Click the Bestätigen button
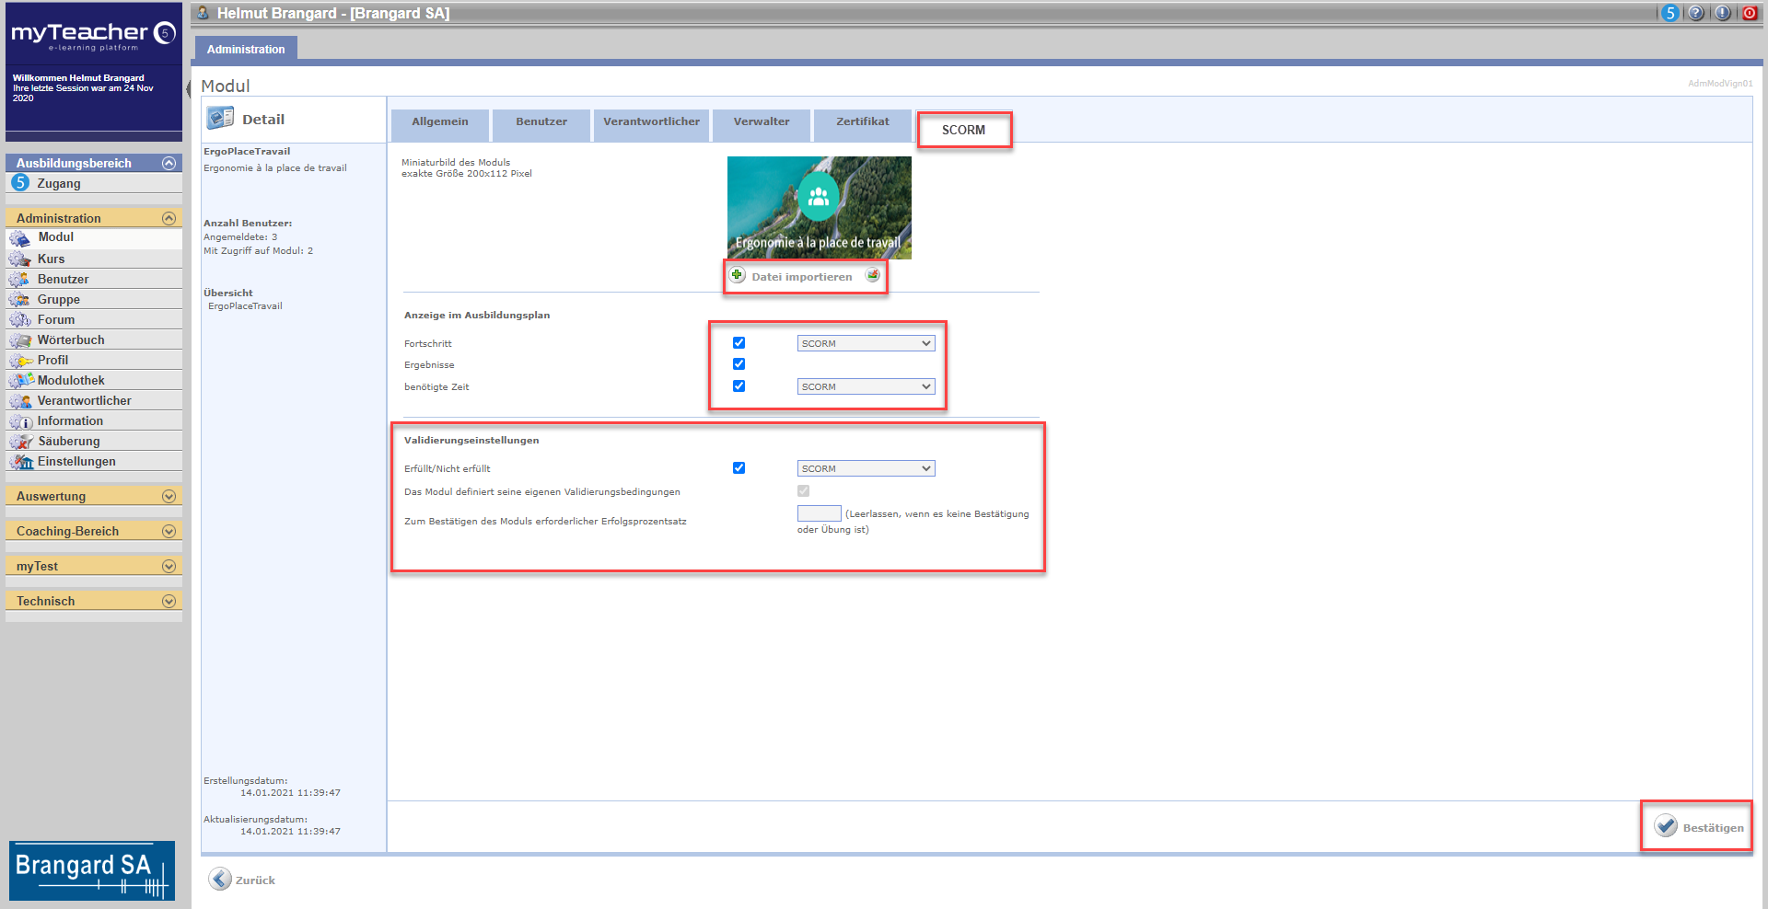 click(x=1699, y=827)
